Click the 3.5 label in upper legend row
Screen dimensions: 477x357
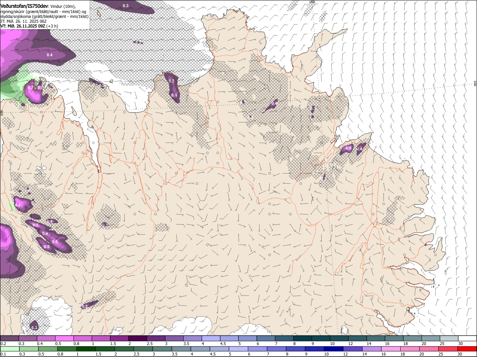coord(186,344)
